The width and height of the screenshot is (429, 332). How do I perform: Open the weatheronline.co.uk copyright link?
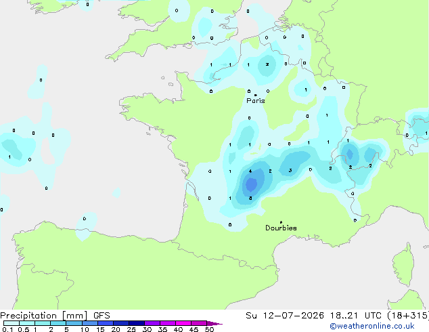point(372,326)
